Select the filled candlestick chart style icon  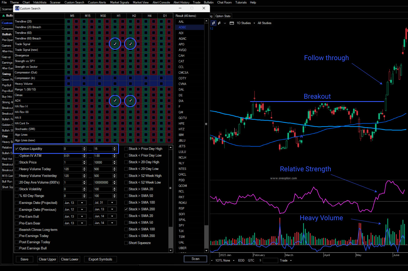[x=214, y=23]
